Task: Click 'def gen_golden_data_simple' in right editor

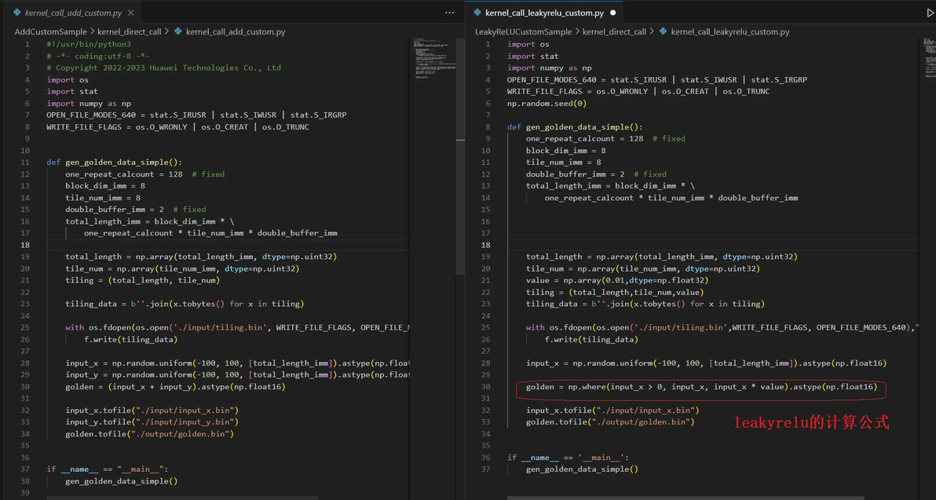Action: pos(576,126)
